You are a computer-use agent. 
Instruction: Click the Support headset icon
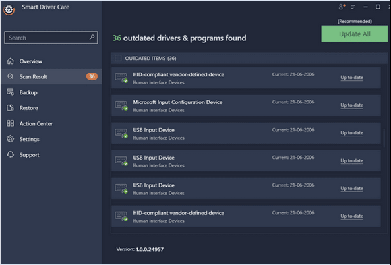11,154
